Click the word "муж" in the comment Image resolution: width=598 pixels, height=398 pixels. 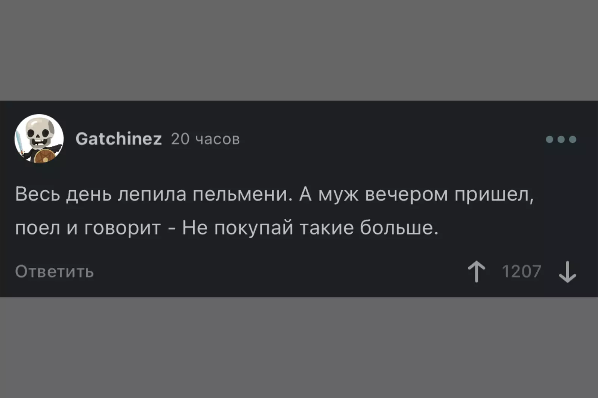pyautogui.click(x=338, y=194)
